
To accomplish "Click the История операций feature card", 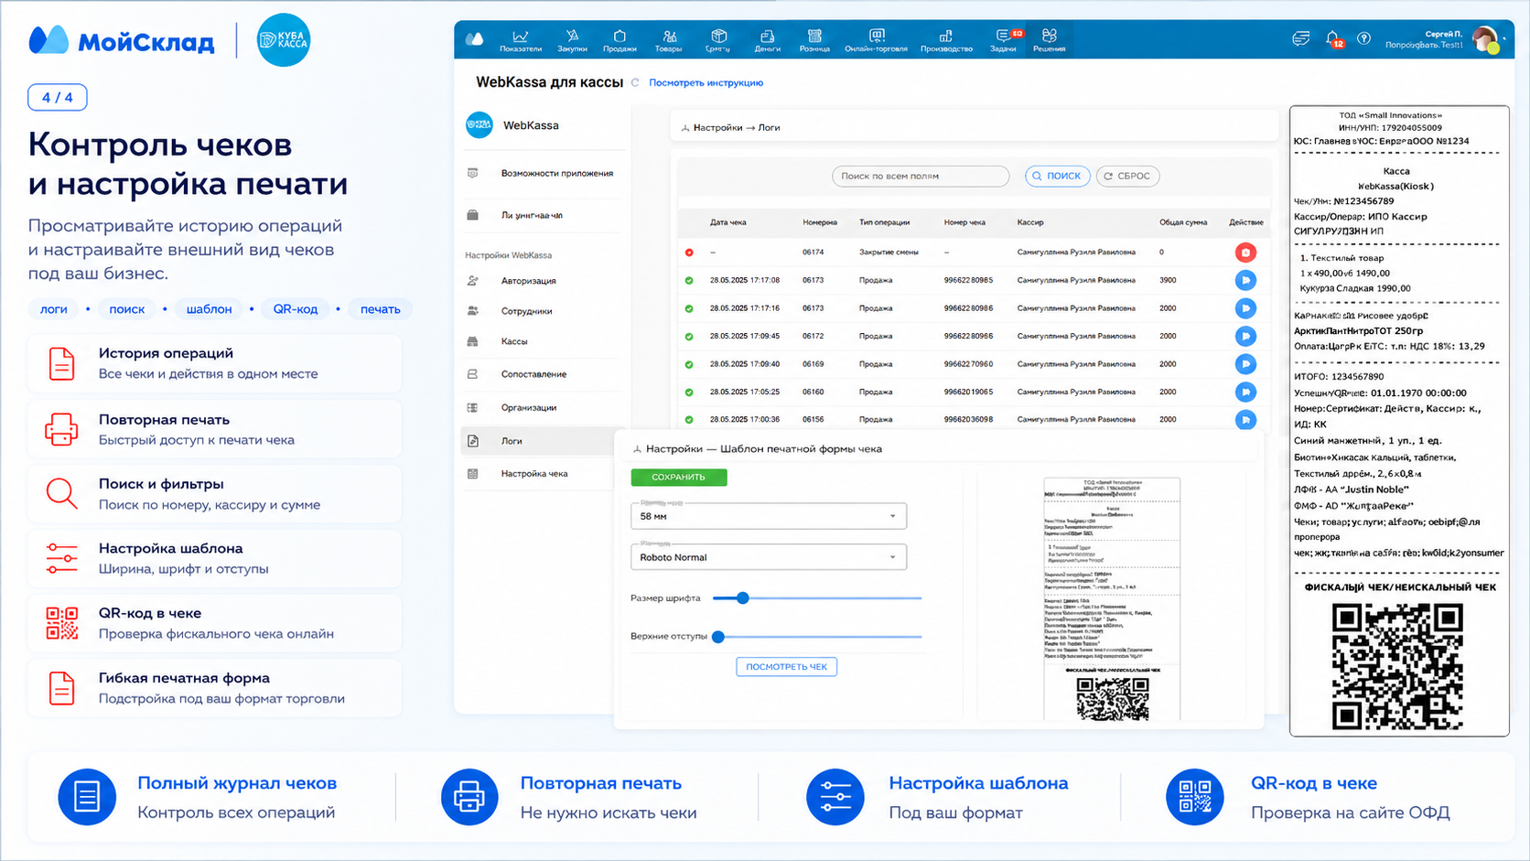I will 215,363.
